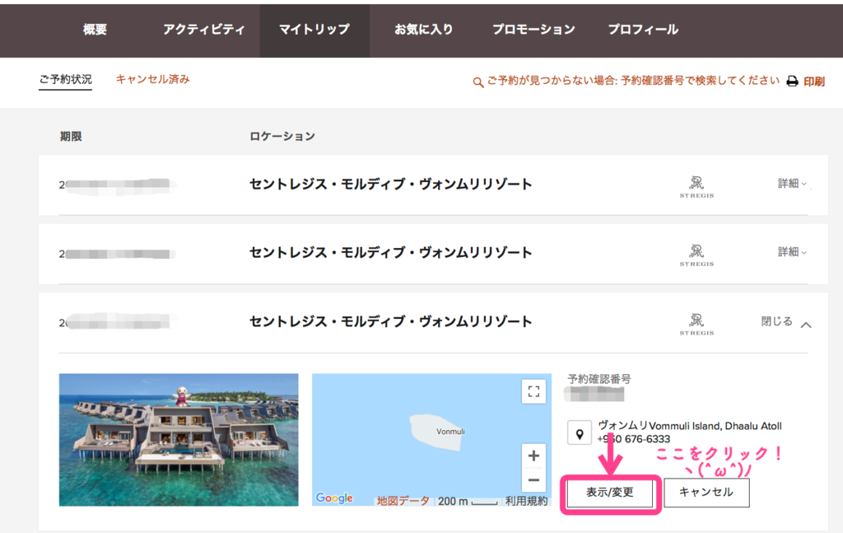Open the プロモーション tab

coord(533,30)
